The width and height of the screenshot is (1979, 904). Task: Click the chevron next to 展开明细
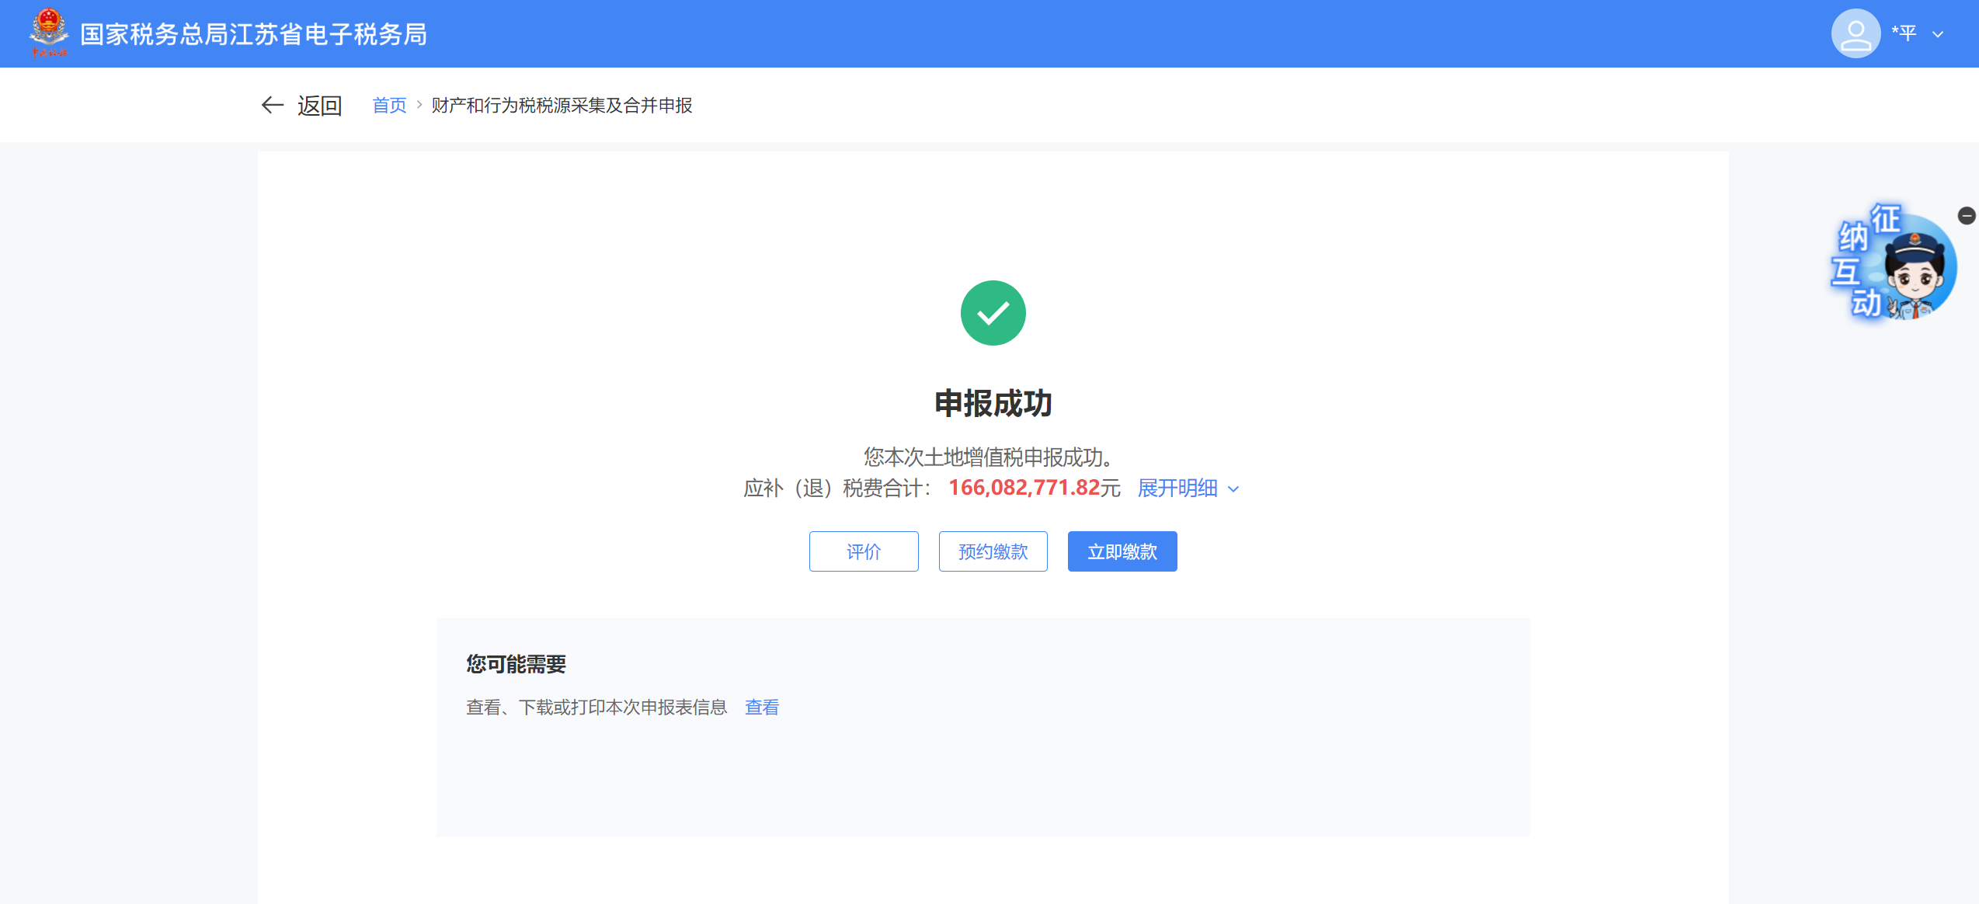click(x=1233, y=489)
